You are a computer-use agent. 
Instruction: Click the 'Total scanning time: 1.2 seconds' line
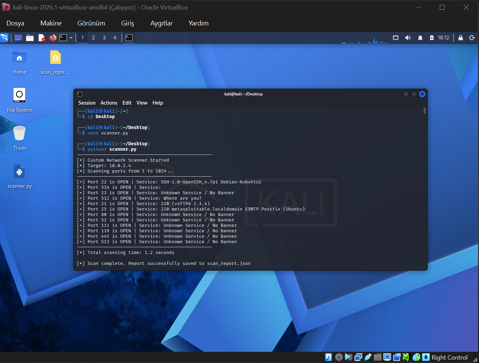click(x=126, y=253)
